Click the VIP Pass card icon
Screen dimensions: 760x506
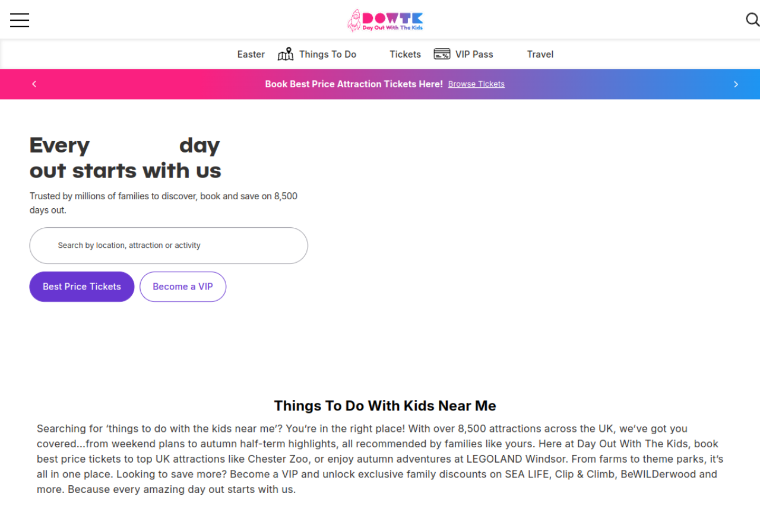442,54
